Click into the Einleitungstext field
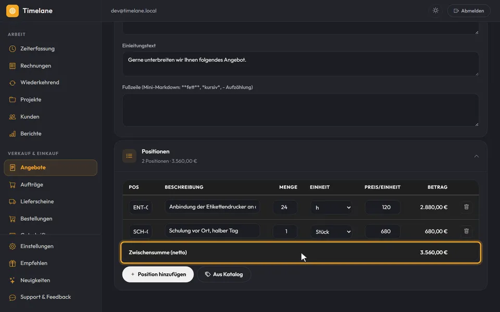This screenshot has height=312, width=500. [x=301, y=64]
